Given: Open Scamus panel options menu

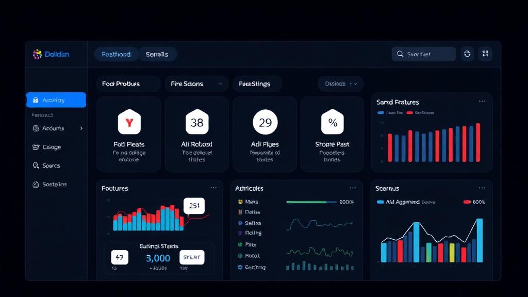Looking at the screenshot, I should click(x=482, y=188).
